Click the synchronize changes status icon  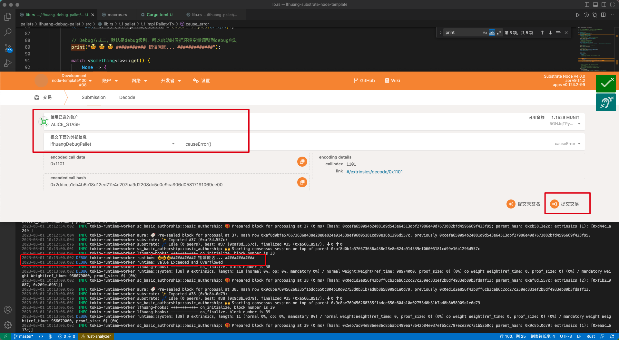pos(41,336)
